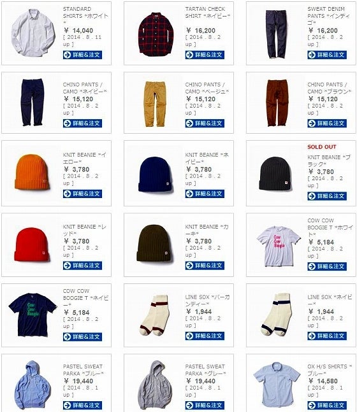Click details button for navy Cow Cow Boogie T
This screenshot has height=412, width=357.
click(x=82, y=337)
